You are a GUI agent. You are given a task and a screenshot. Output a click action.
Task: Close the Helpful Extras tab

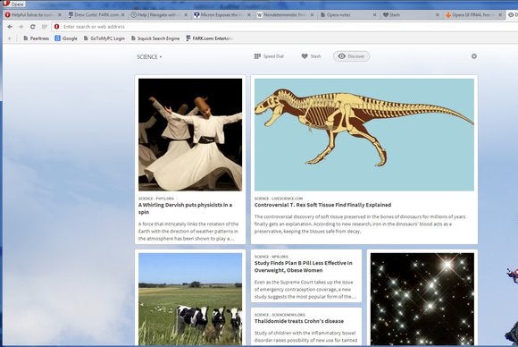coord(60,15)
